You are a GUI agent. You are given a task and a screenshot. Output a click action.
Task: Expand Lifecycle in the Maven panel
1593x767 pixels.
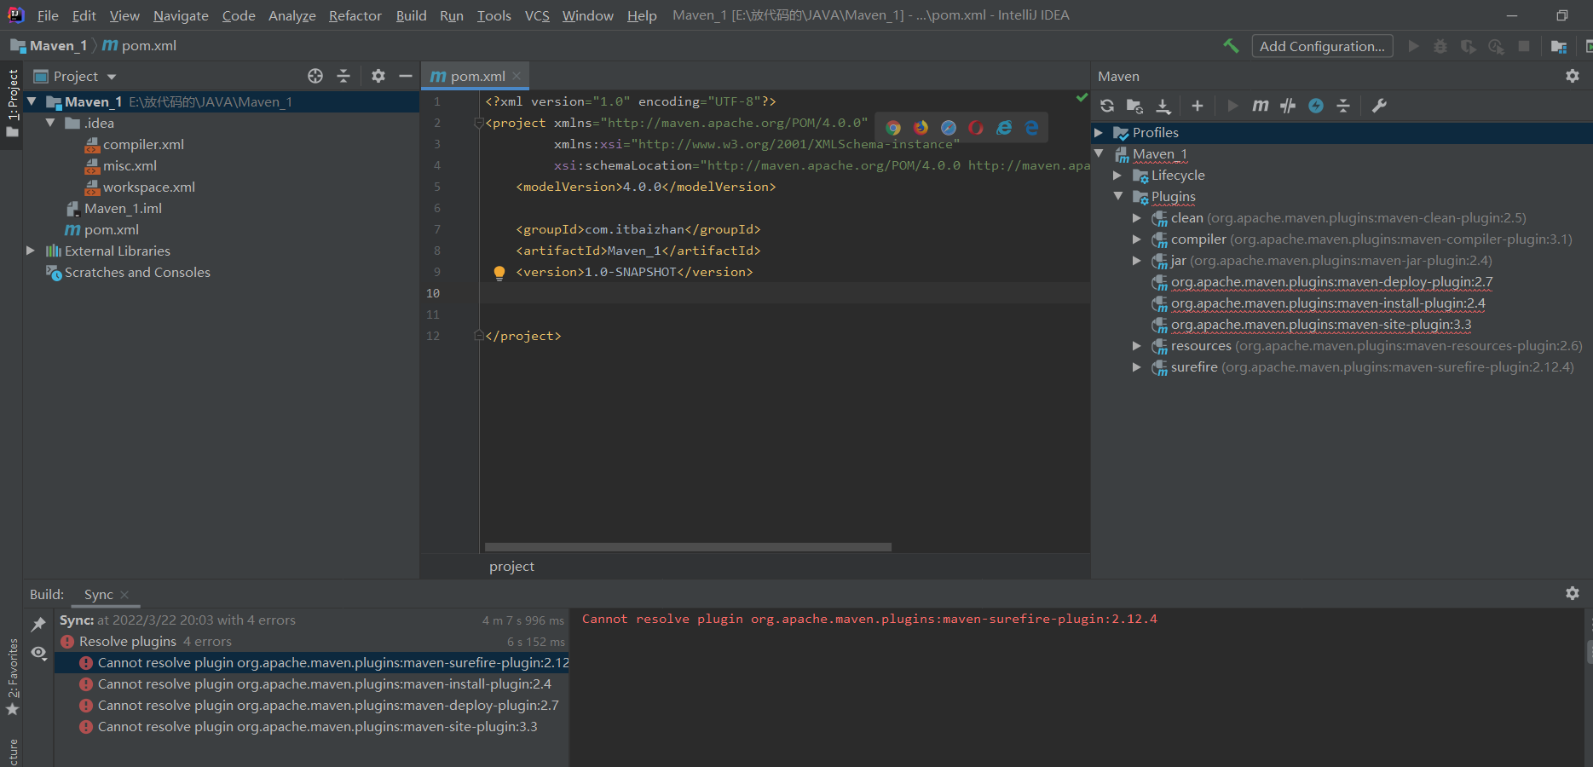pos(1117,176)
